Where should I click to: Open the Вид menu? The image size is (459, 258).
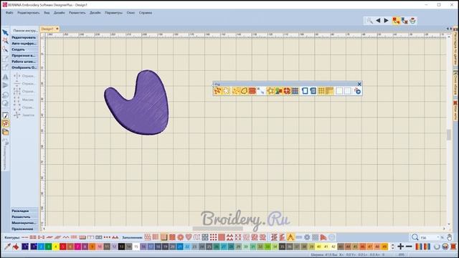click(47, 13)
